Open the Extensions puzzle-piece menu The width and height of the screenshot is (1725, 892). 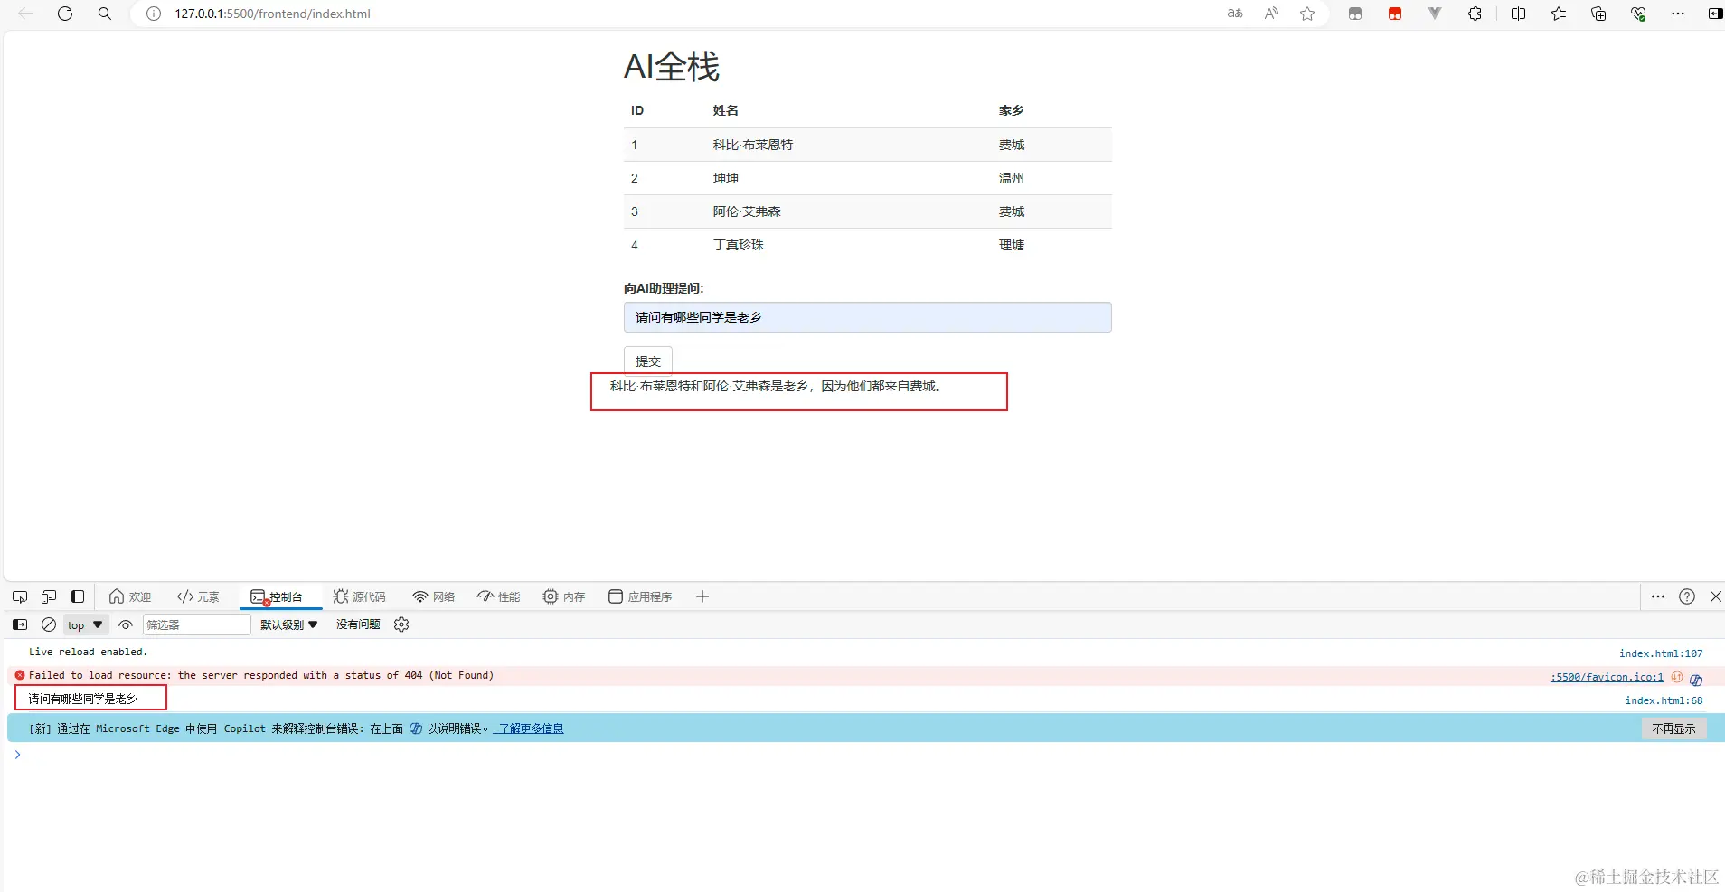point(1475,14)
